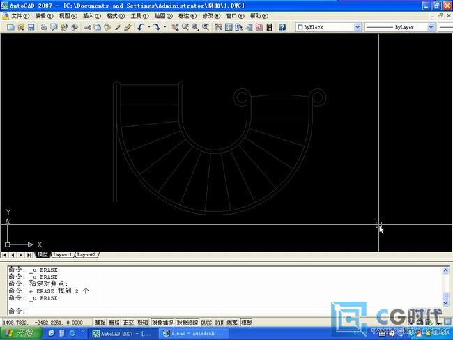Toggle 正交 ortho mode in status bar
Image resolution: width=453 pixels, height=340 pixels.
pos(128,323)
